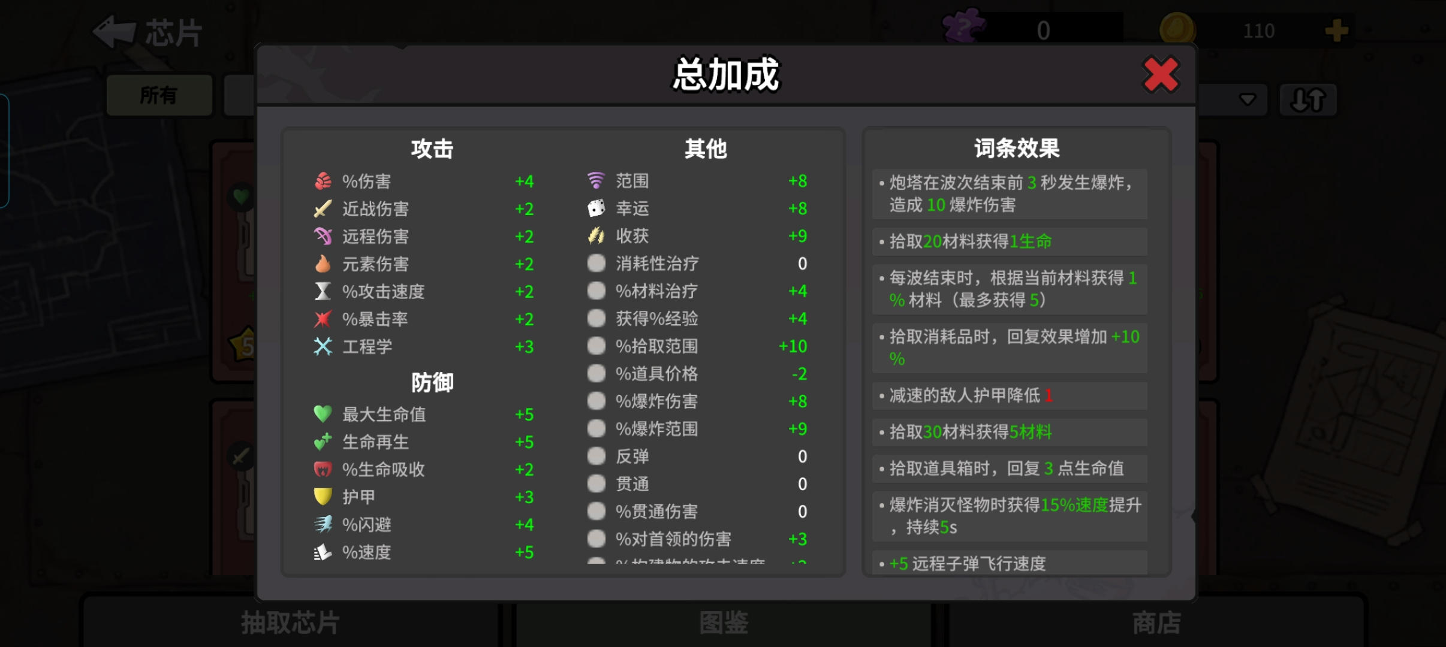The width and height of the screenshot is (1446, 647).
Task: Select the 所有 filter tab
Action: point(159,95)
